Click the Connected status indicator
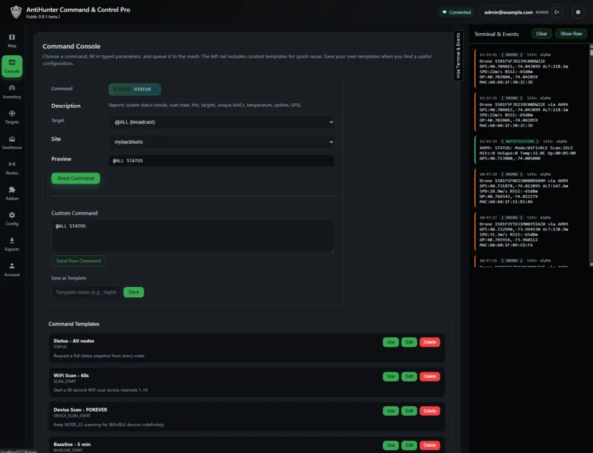593x453 pixels. point(456,12)
